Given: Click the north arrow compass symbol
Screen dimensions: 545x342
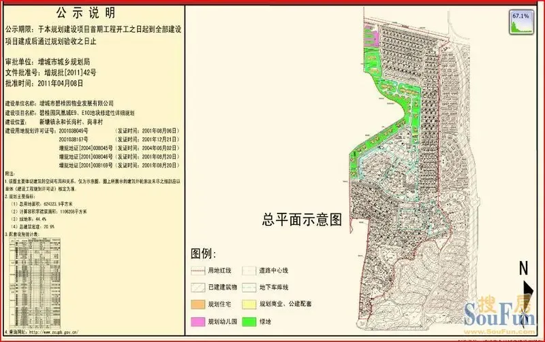Looking at the screenshot, I should [525, 273].
